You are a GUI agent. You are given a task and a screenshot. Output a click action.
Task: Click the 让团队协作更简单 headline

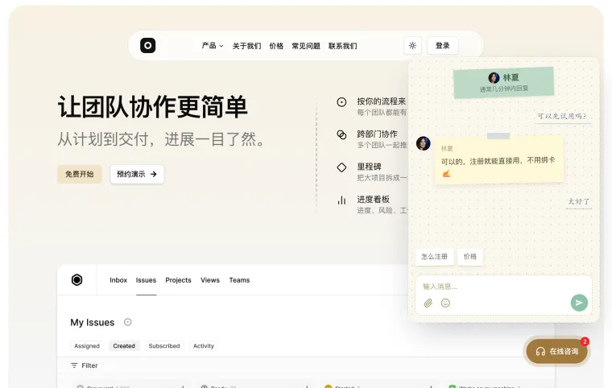click(x=153, y=107)
